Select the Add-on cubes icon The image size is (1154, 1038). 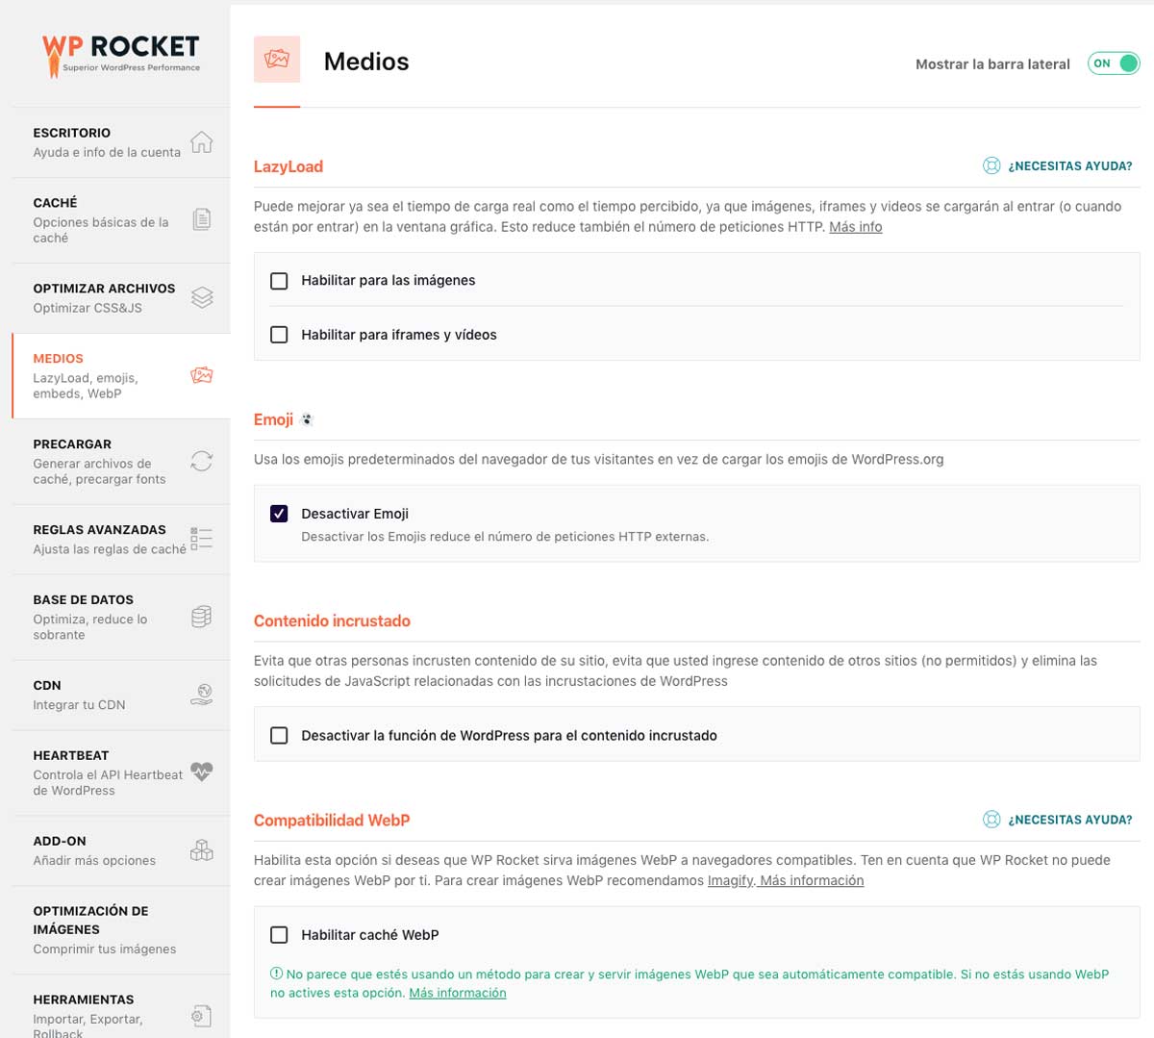pos(202,849)
